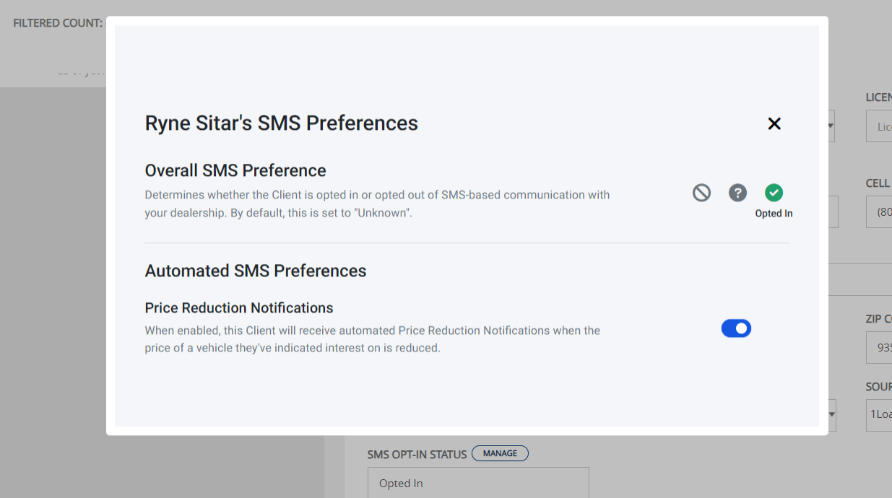This screenshot has width=892, height=498.
Task: Click the Cell phone number field
Action: tap(879, 212)
